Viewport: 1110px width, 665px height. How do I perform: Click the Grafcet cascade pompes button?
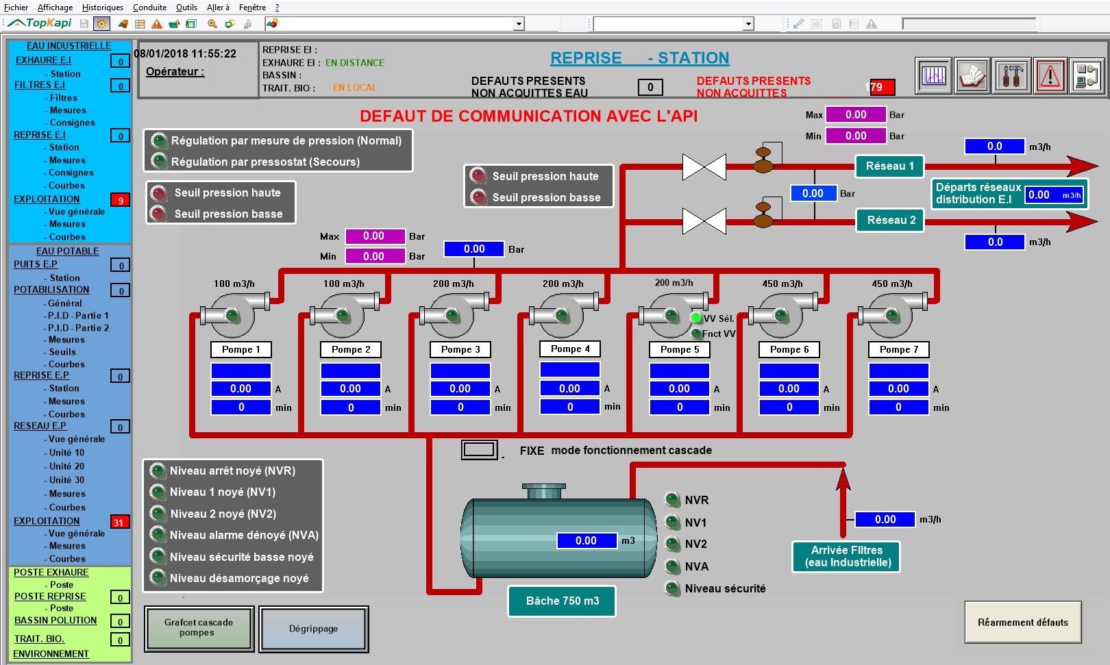(x=199, y=628)
